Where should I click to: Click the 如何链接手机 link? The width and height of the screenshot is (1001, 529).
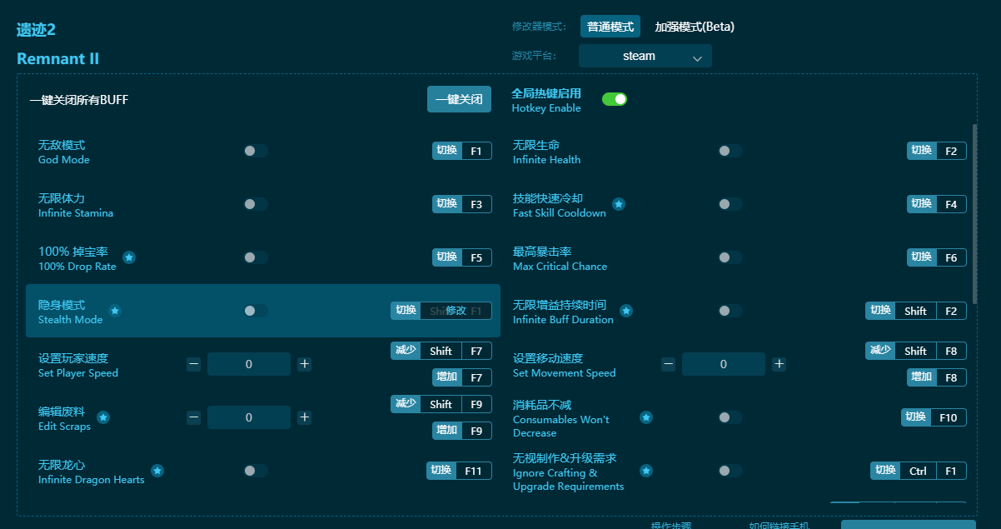[x=779, y=525]
